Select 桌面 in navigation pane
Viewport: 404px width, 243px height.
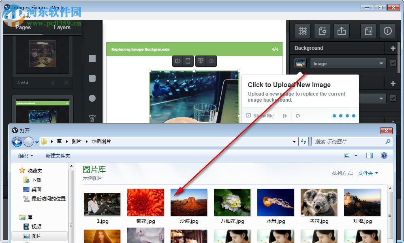pos(32,189)
